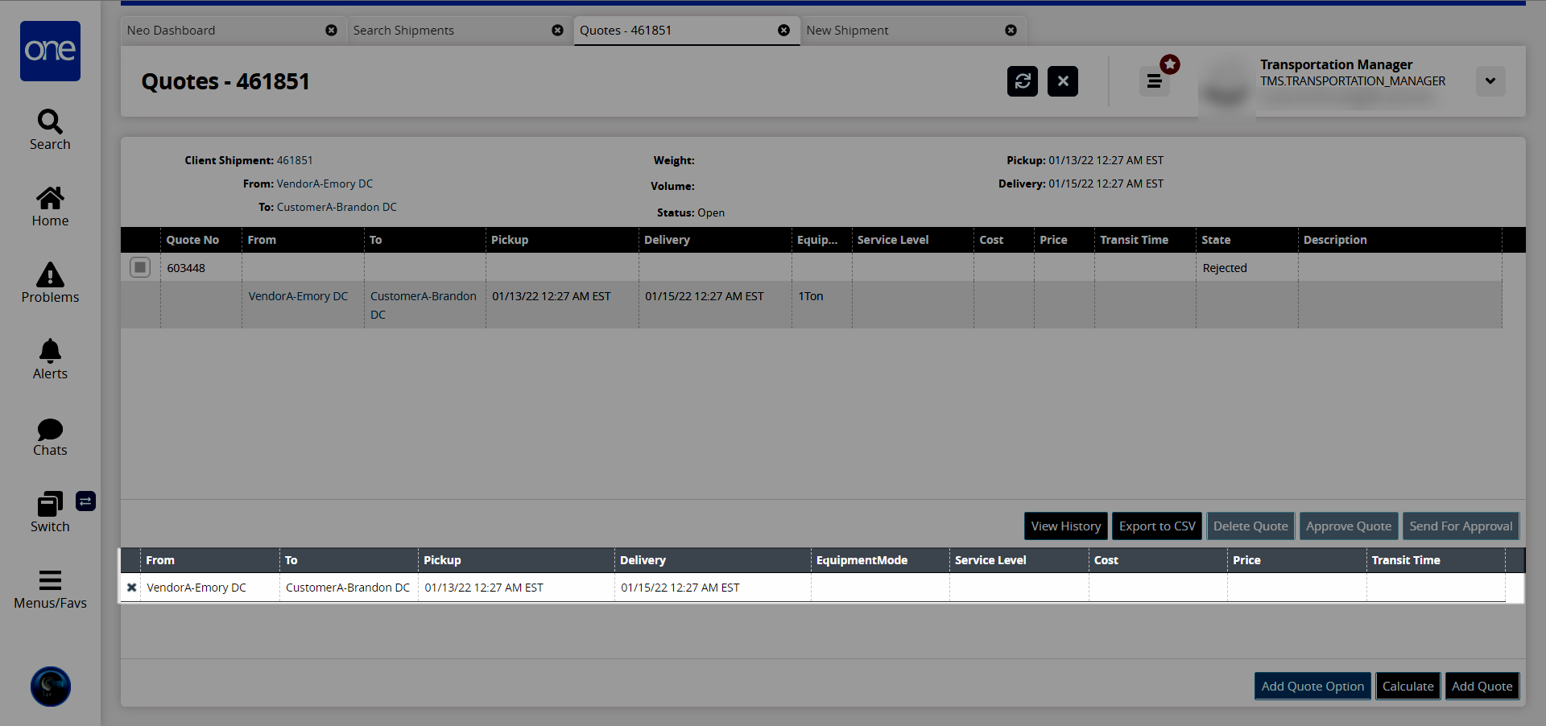
Task: Show Alerts notifications
Action: tap(50, 360)
